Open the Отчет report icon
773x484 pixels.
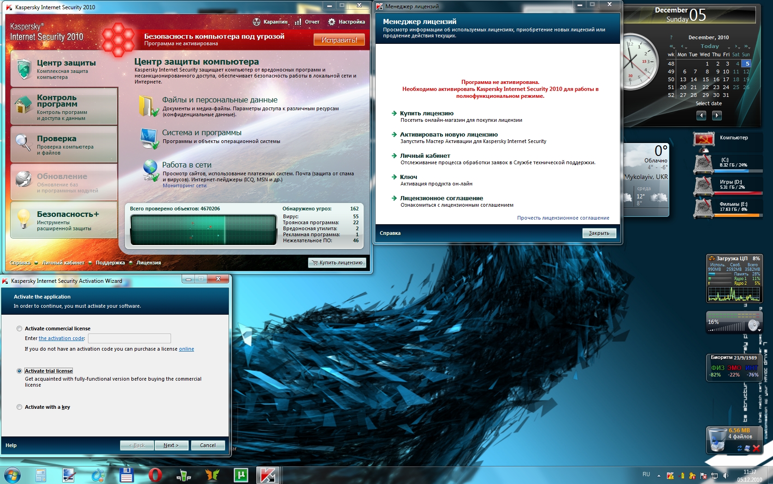pos(298,22)
